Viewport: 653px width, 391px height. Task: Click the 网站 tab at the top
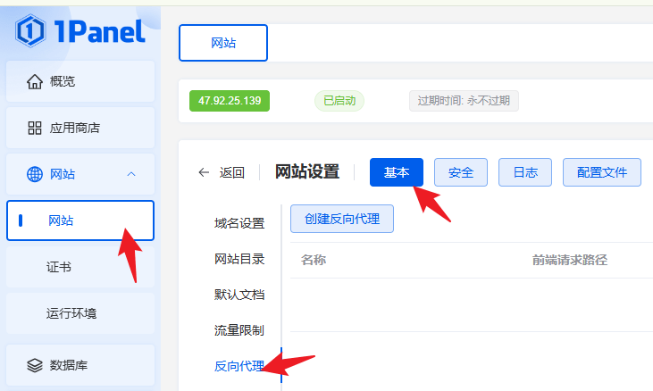pos(223,43)
